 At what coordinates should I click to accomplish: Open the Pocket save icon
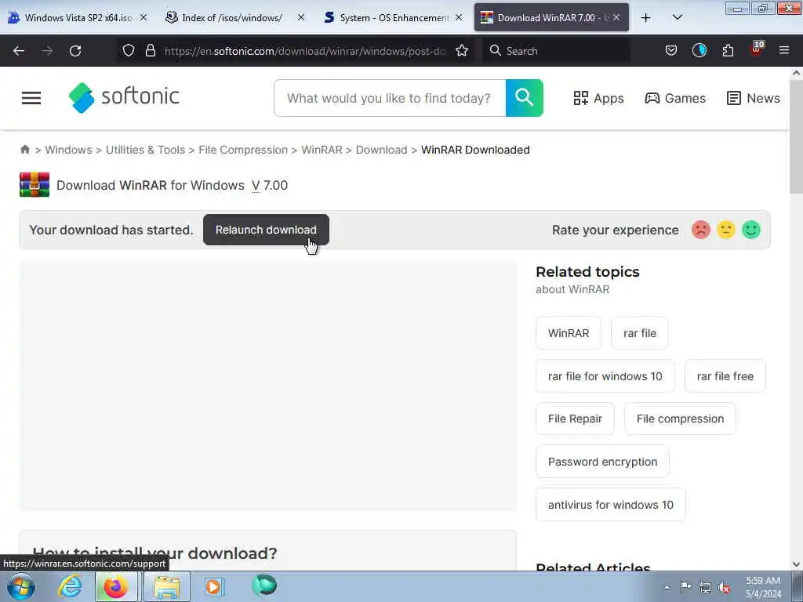(x=671, y=50)
